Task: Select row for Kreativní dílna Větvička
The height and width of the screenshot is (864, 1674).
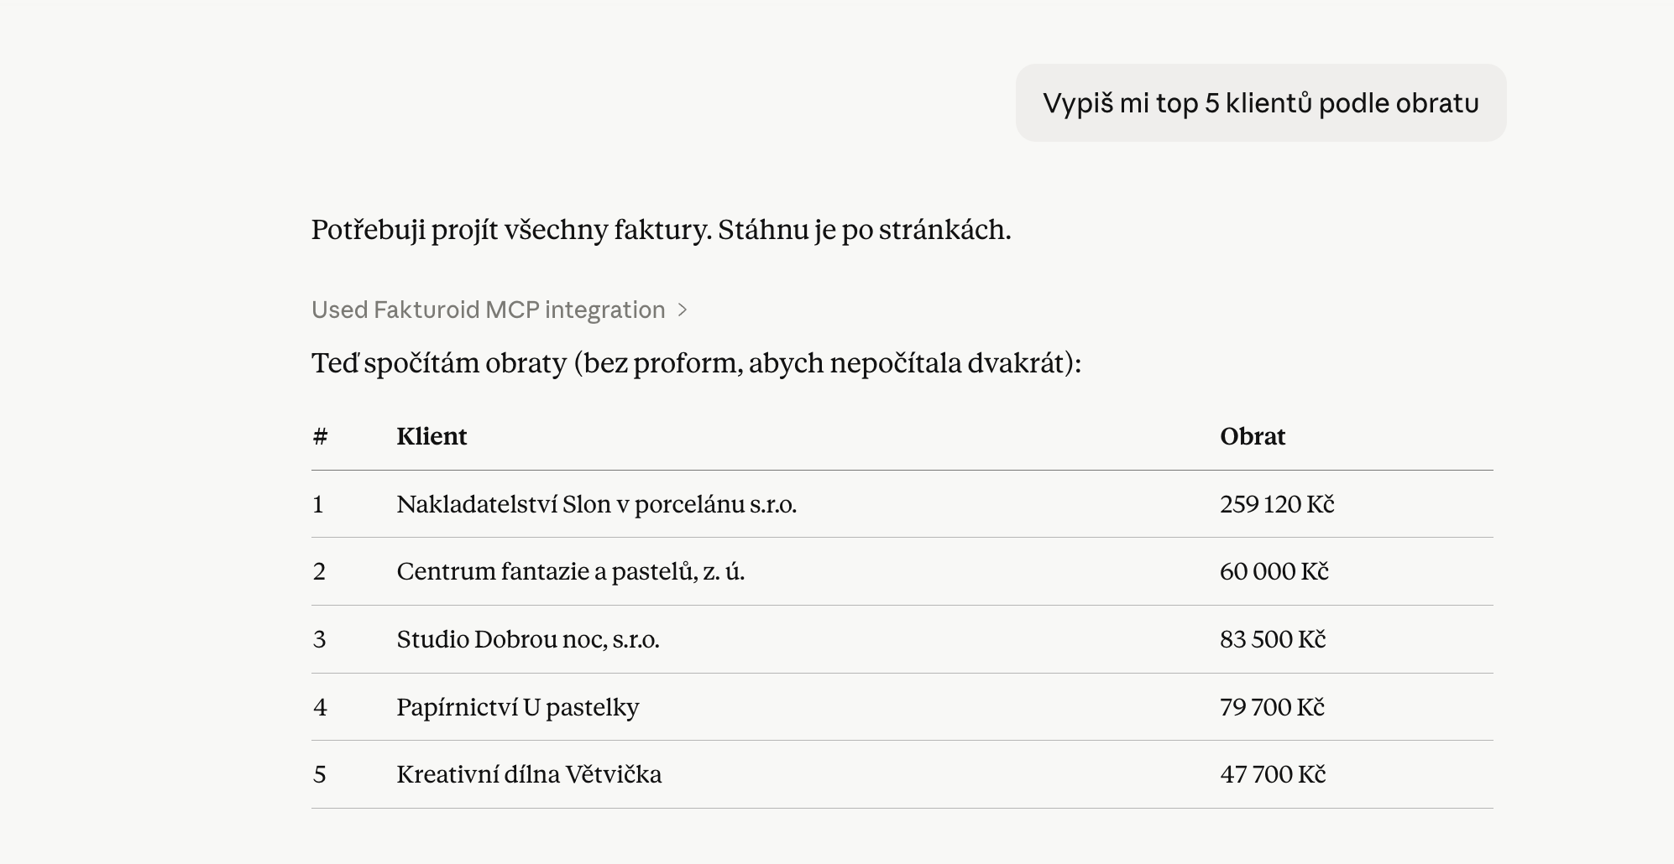Action: [529, 773]
